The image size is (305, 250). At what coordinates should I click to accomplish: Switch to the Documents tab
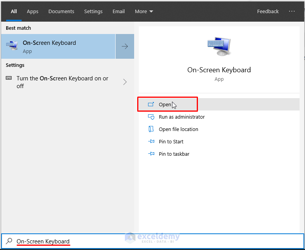point(61,12)
